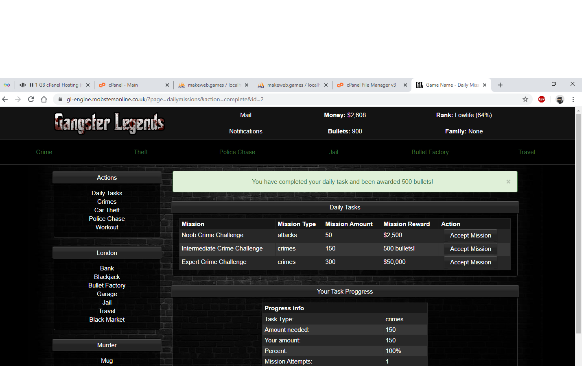Image resolution: width=586 pixels, height=366 pixels.
Task: Click the page vertical scrollbar
Action: (x=578, y=224)
